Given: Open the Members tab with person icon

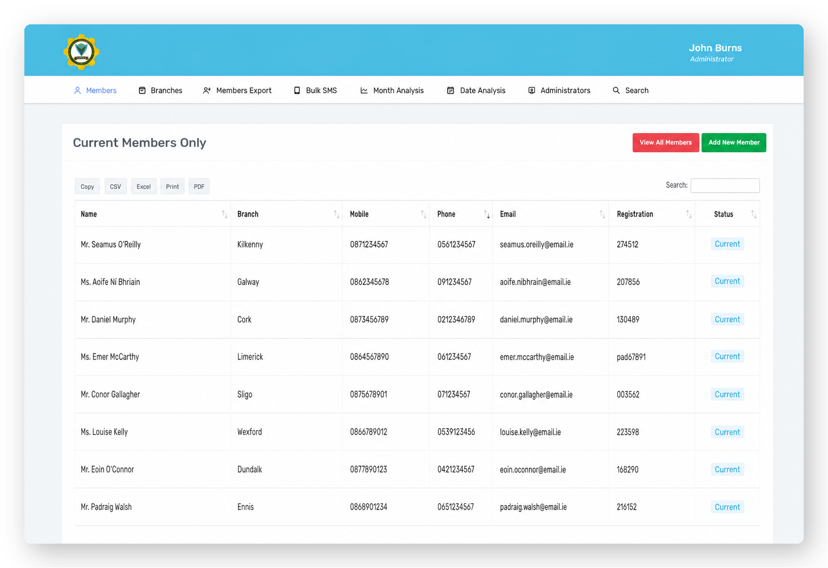Looking at the screenshot, I should [95, 90].
